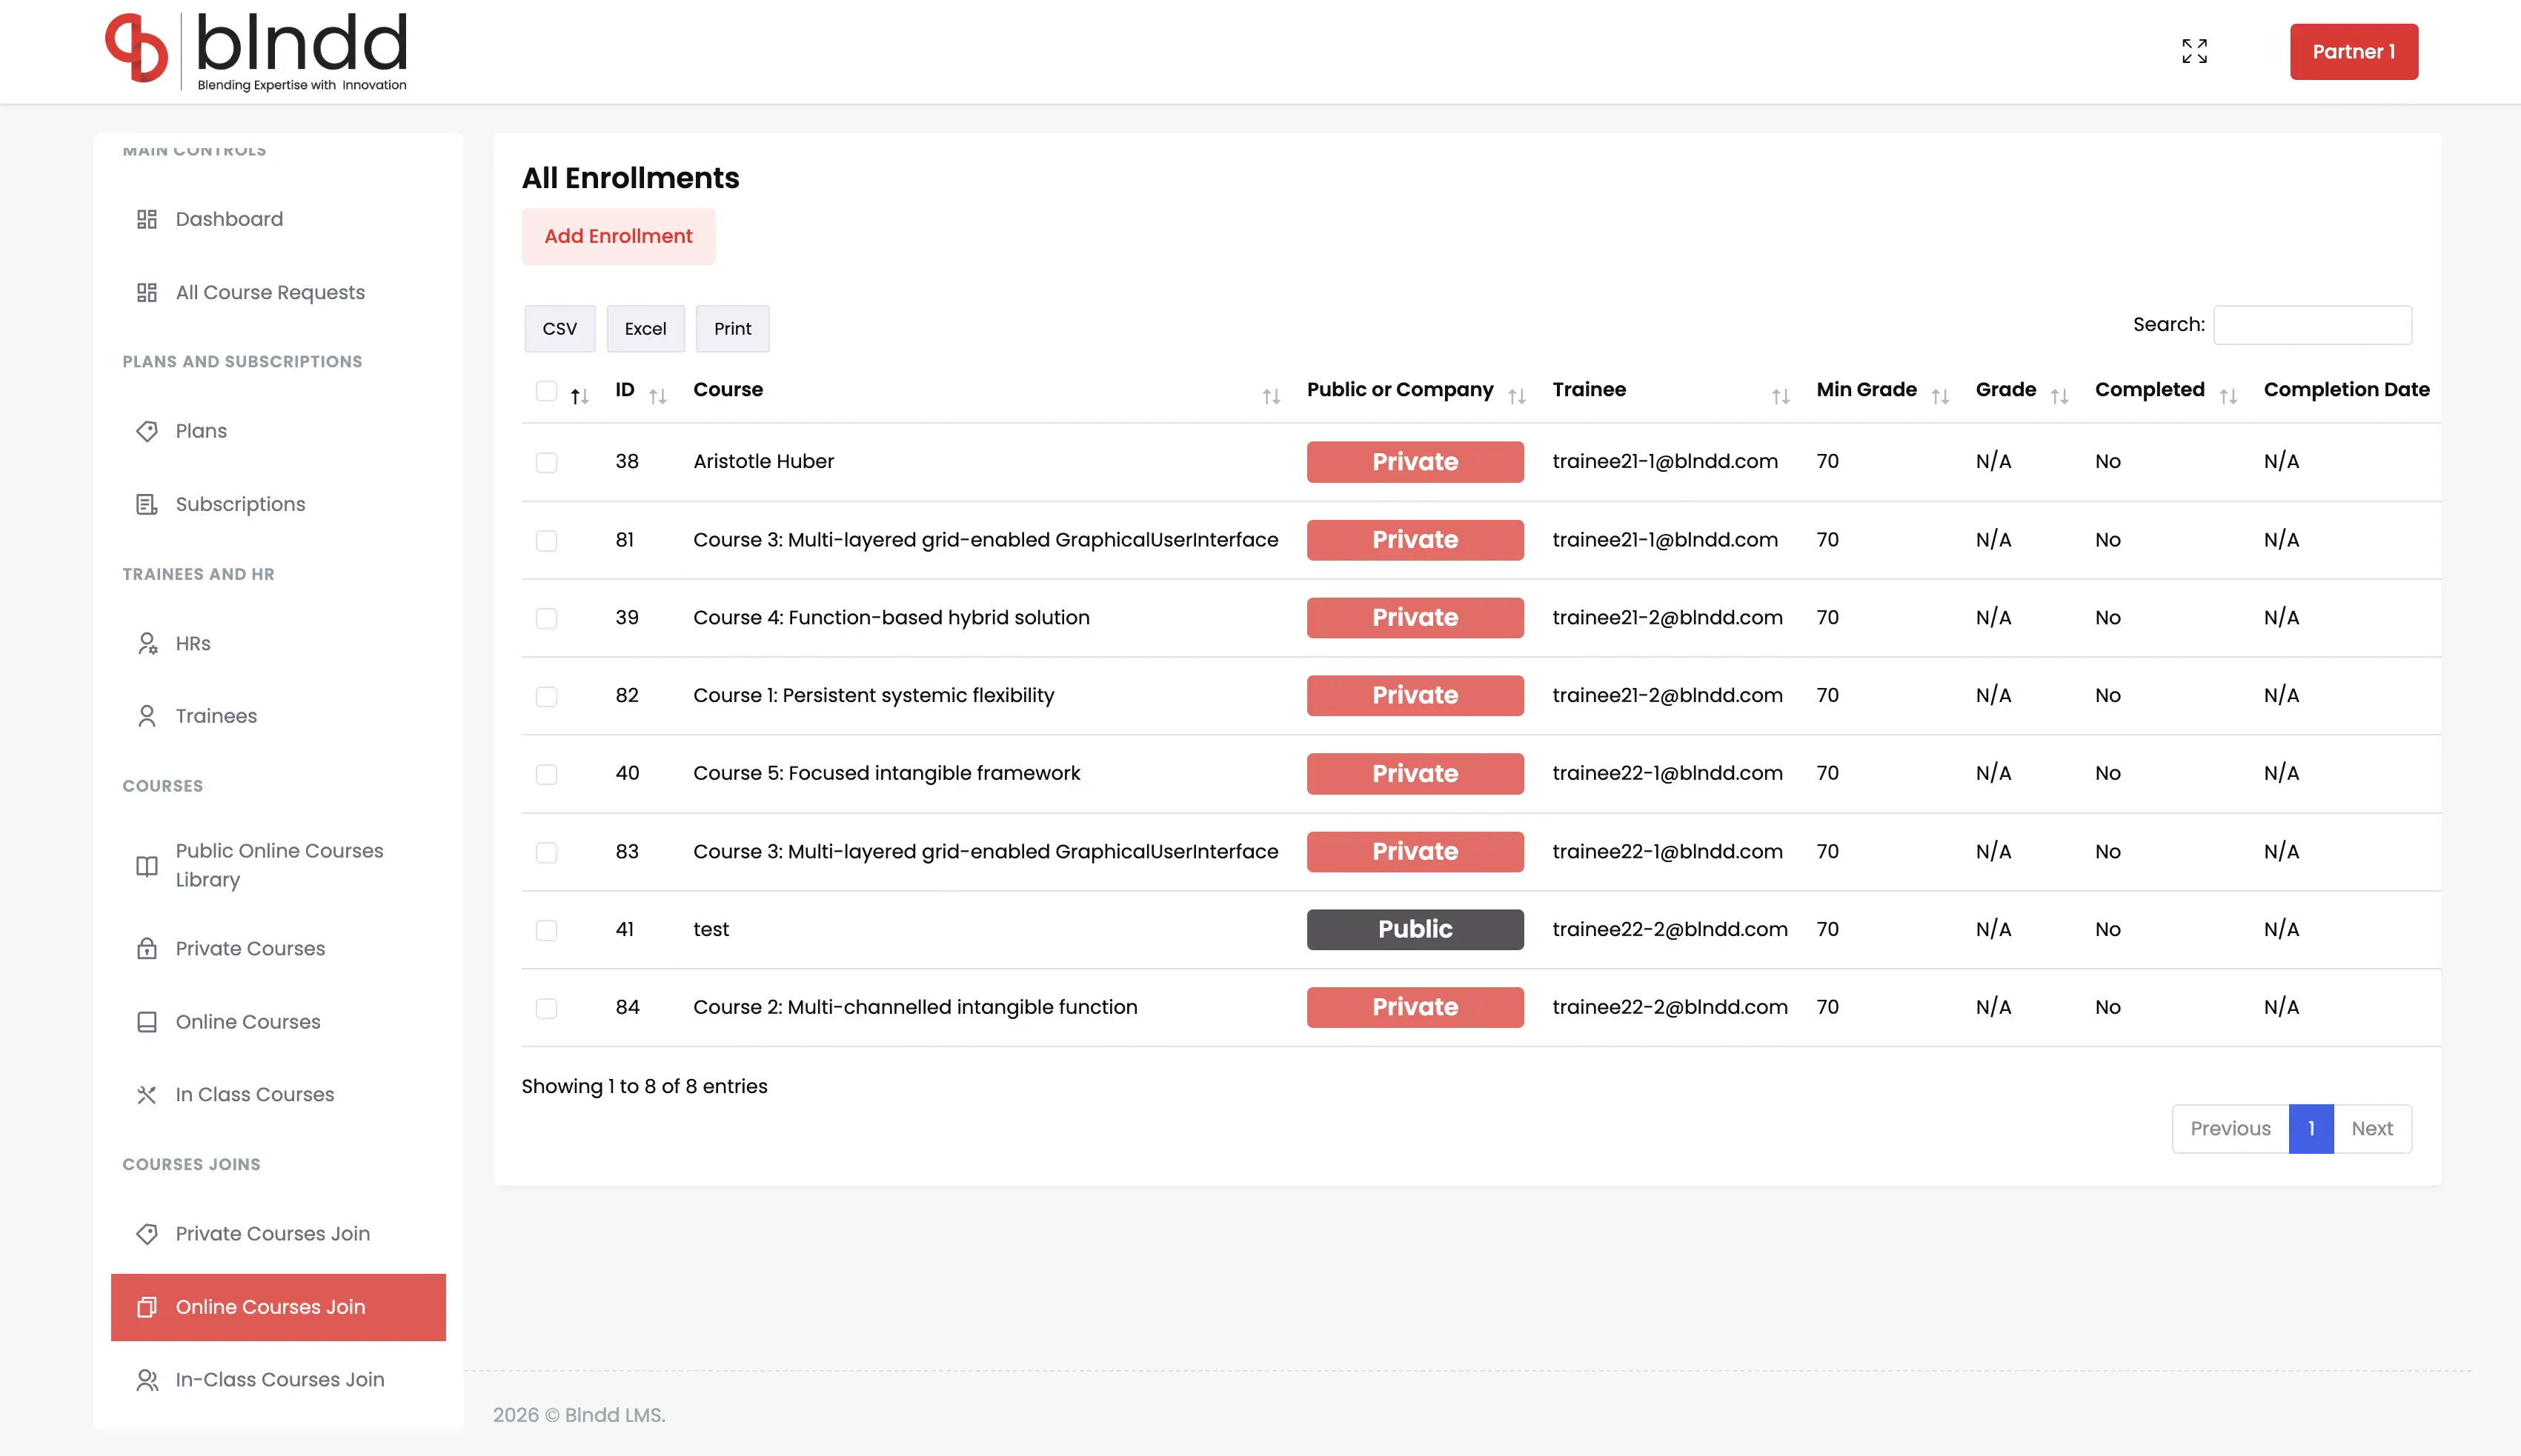Sort by ID column arrows
The height and width of the screenshot is (1456, 2521).
(657, 397)
